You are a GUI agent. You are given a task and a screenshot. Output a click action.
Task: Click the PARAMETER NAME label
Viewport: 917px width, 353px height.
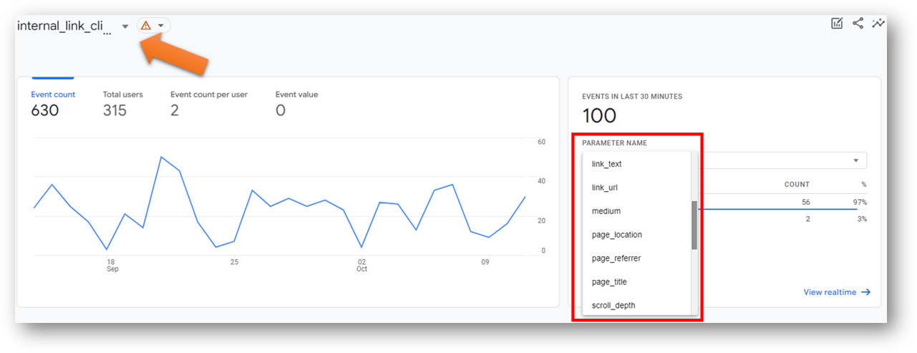tap(614, 143)
